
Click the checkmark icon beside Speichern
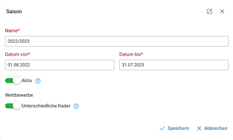pyautogui.click(x=162, y=128)
